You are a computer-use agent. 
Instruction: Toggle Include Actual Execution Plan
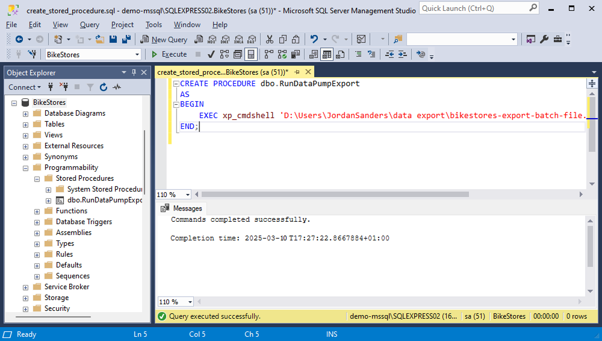click(269, 55)
